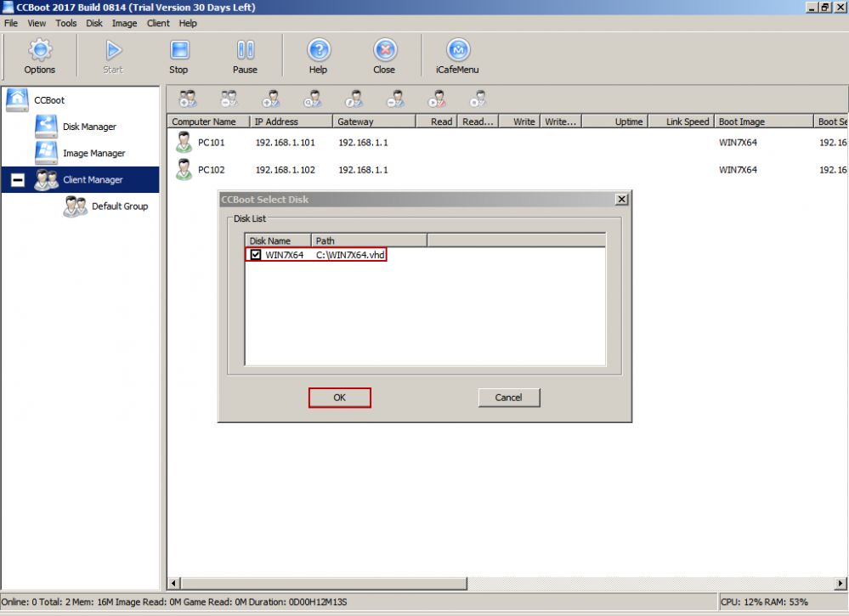Click the Link Speed column header
Viewport: 849px width, 616px height.
click(x=682, y=122)
